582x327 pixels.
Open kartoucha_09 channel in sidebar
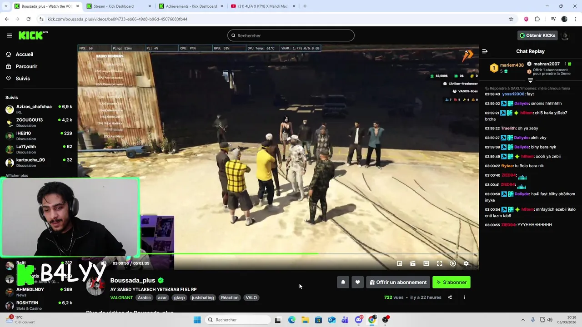(39, 163)
